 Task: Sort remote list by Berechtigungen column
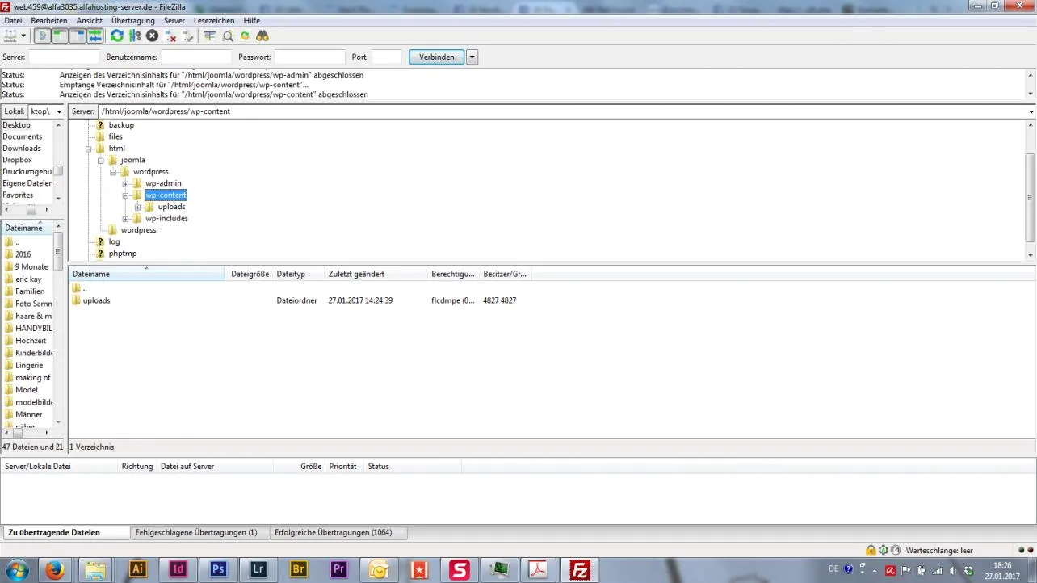453,275
